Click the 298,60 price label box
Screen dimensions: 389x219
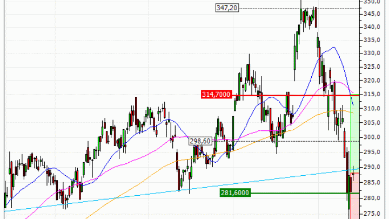tap(199, 141)
